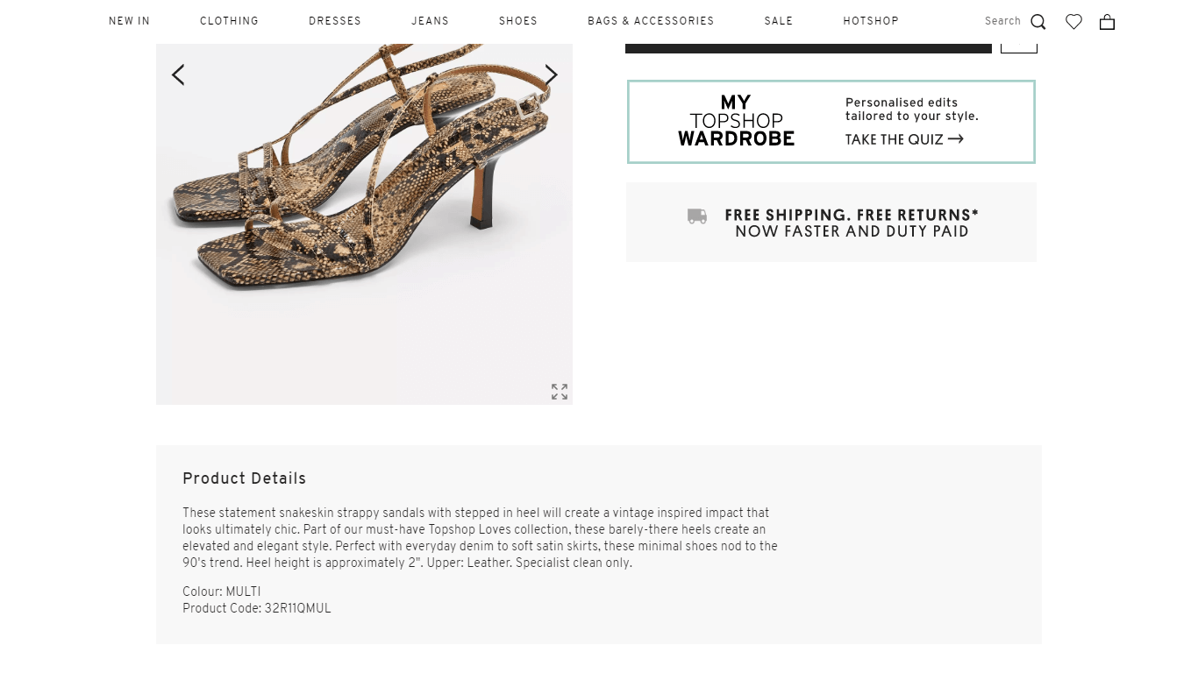Go to the Jeans category
The height and width of the screenshot is (673, 1198).
[x=430, y=21]
